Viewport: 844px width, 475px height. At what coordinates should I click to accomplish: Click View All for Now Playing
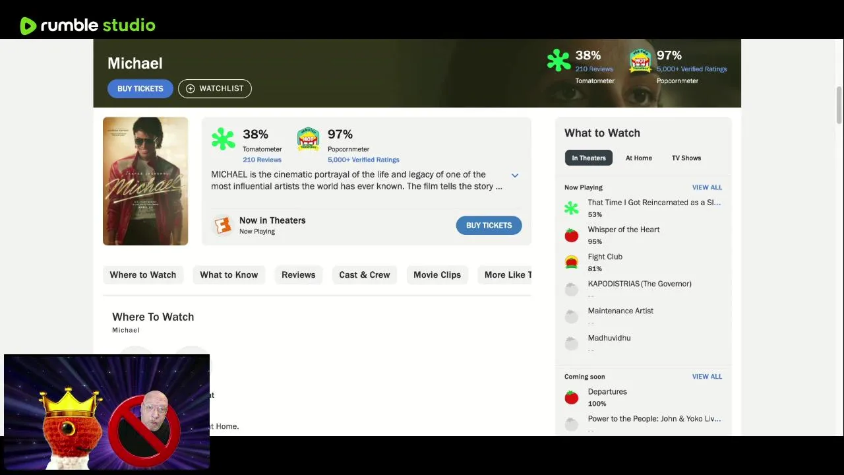point(707,187)
